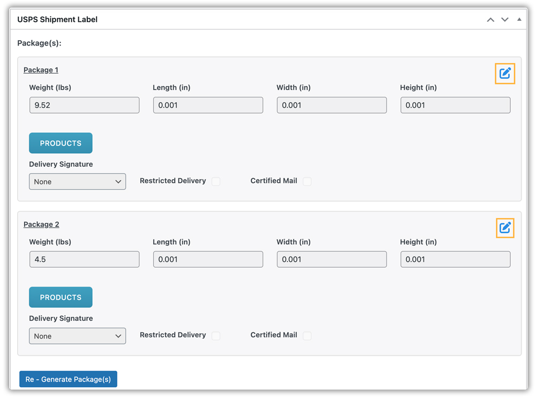Tick Certified Mail checkbox for Package 2
This screenshot has height=399, width=536.
307,336
